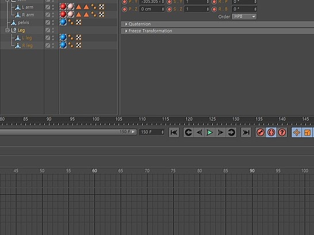The image size is (314, 235).
Task: Click the first orange triangle tag on R arm
Action: (x=79, y=14)
